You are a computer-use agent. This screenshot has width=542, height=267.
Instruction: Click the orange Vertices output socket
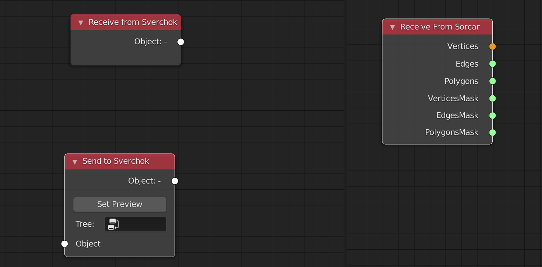[492, 46]
